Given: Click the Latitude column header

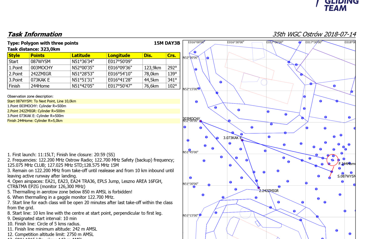Looking at the screenshot, I should click(81, 55).
